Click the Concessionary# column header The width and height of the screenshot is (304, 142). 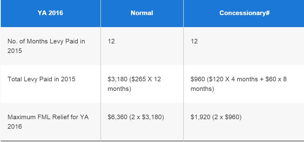coord(243,13)
